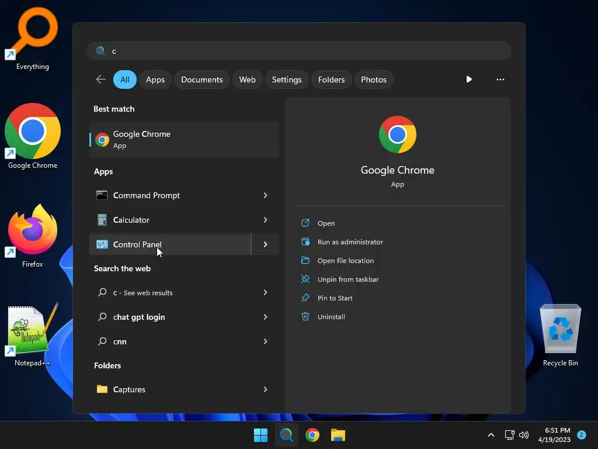Choose Open file location for Chrome
The width and height of the screenshot is (598, 449).
click(346, 261)
